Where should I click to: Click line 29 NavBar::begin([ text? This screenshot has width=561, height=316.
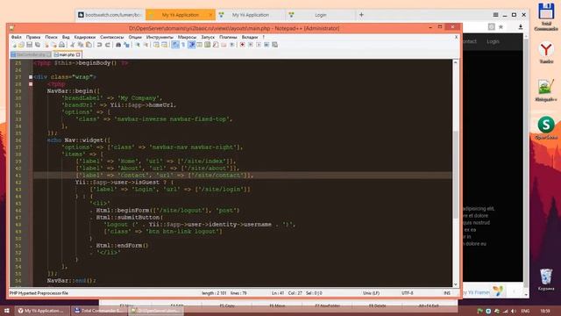(74, 91)
